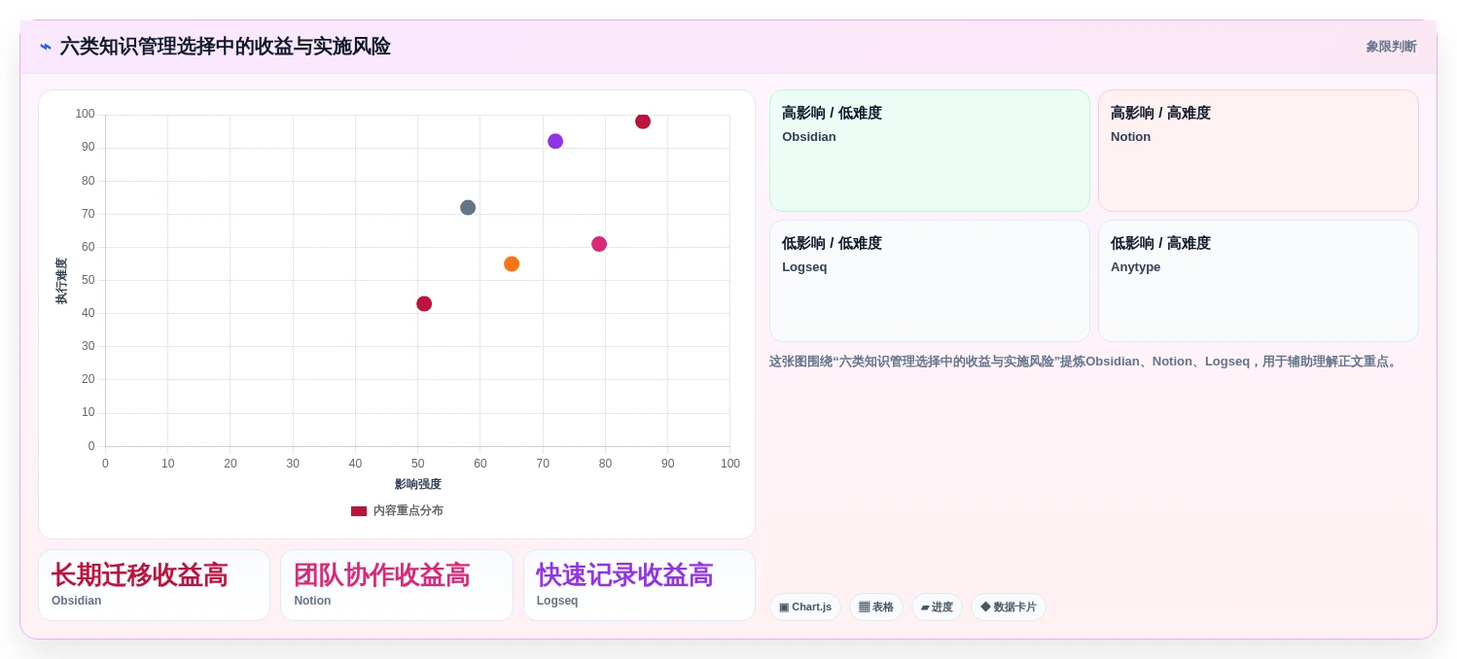Select the orange scatter point
The height and width of the screenshot is (659, 1457).
point(512,263)
